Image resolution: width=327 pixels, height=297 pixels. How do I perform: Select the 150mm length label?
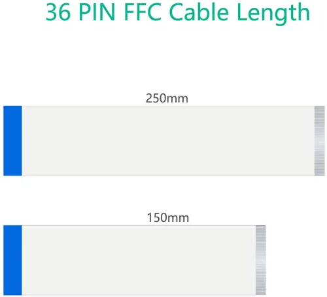coord(168,217)
